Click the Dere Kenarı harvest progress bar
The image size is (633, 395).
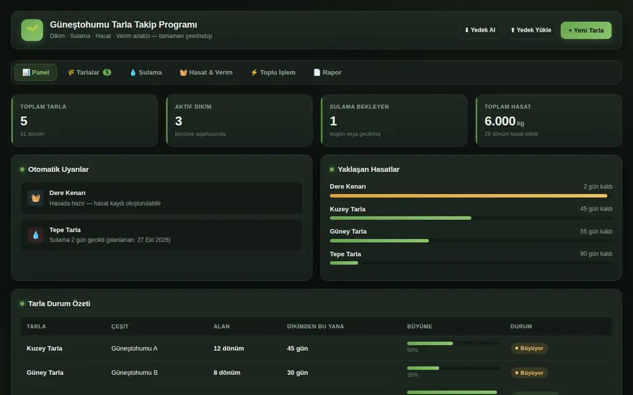[x=472, y=196]
